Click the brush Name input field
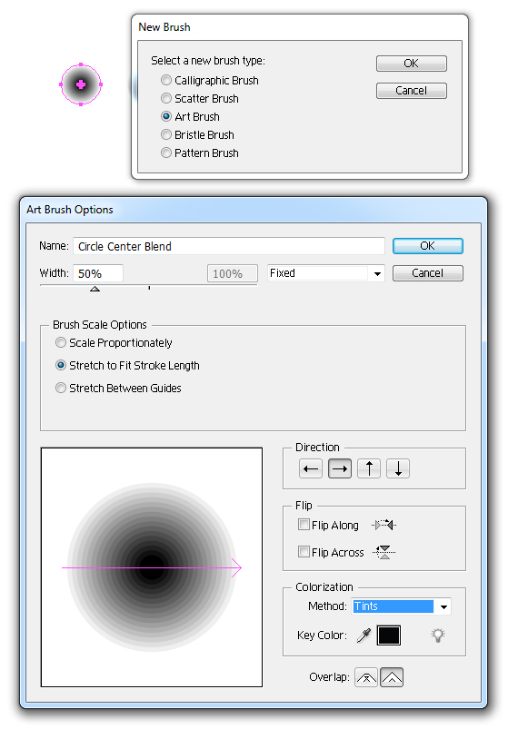The height and width of the screenshot is (729, 508). click(x=229, y=246)
